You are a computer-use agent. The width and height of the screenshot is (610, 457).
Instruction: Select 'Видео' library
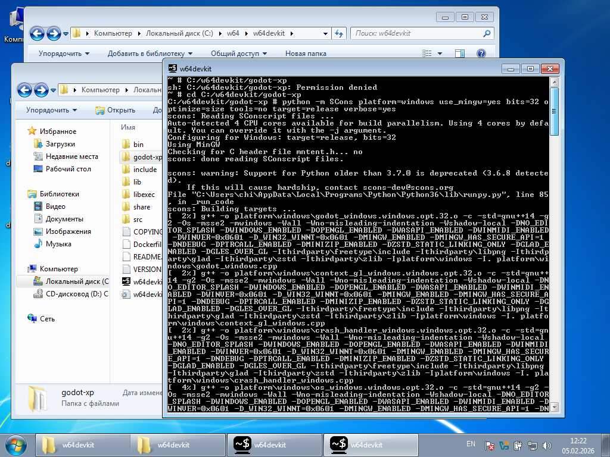(55, 206)
